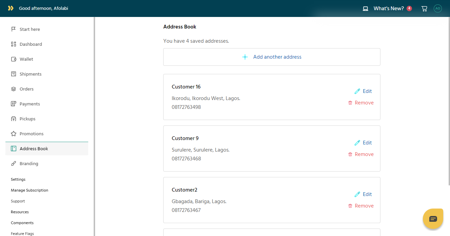The width and height of the screenshot is (450, 236).
Task: Click phone number 08172763468
Action: click(186, 159)
